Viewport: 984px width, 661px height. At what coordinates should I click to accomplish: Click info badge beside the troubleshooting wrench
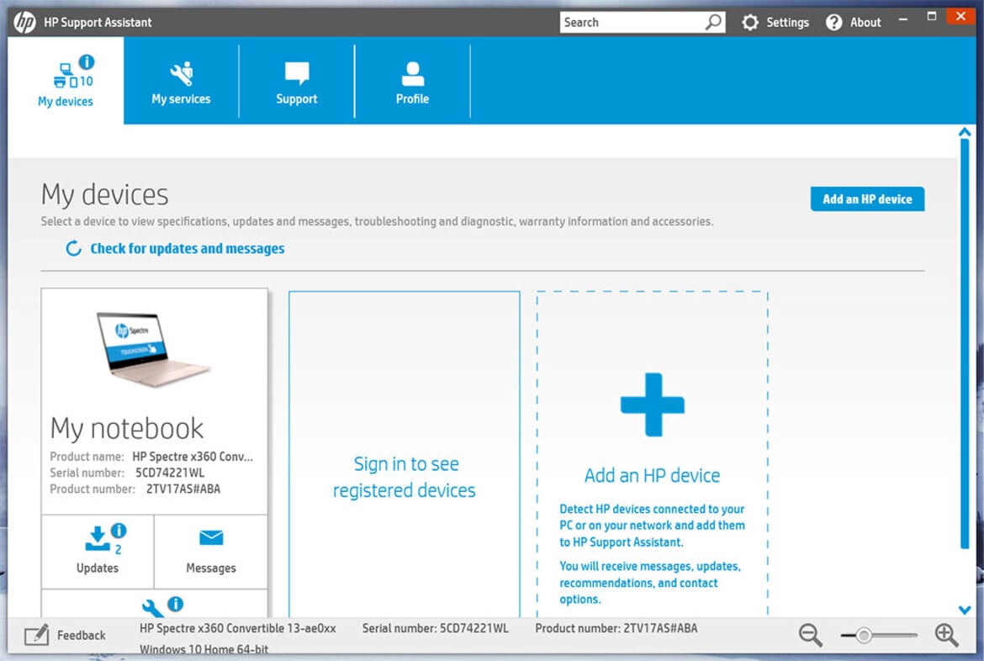pyautogui.click(x=175, y=604)
